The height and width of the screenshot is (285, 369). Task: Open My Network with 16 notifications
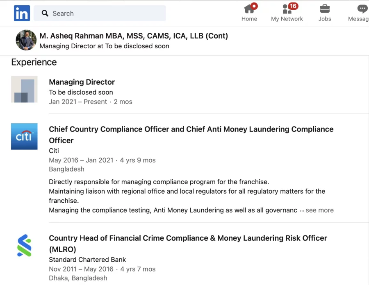287,13
